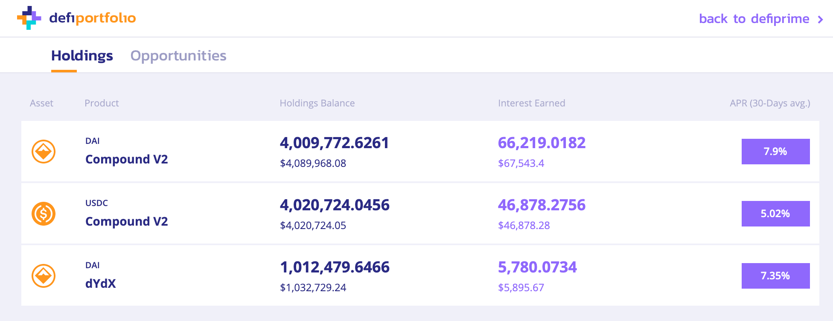
Task: Click the chevron arrow beside defiprime link
Action: pyautogui.click(x=820, y=20)
